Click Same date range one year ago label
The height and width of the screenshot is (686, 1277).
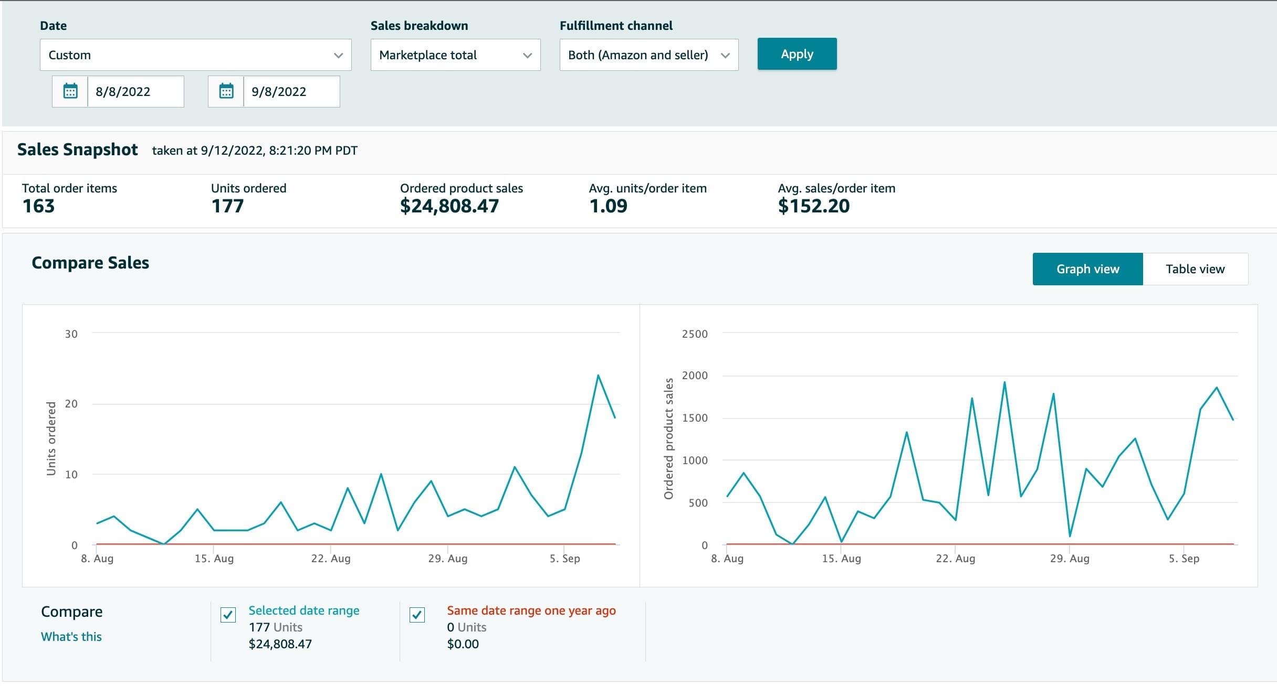pyautogui.click(x=531, y=610)
